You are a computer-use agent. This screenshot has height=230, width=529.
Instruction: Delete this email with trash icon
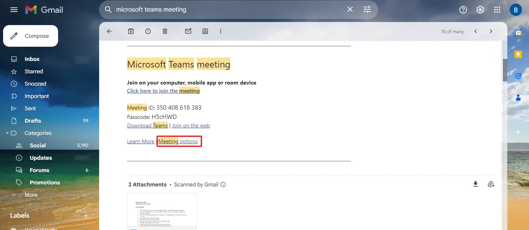click(x=165, y=31)
